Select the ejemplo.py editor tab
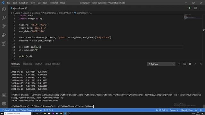The height and width of the screenshot is (115, 205). coord(18,8)
